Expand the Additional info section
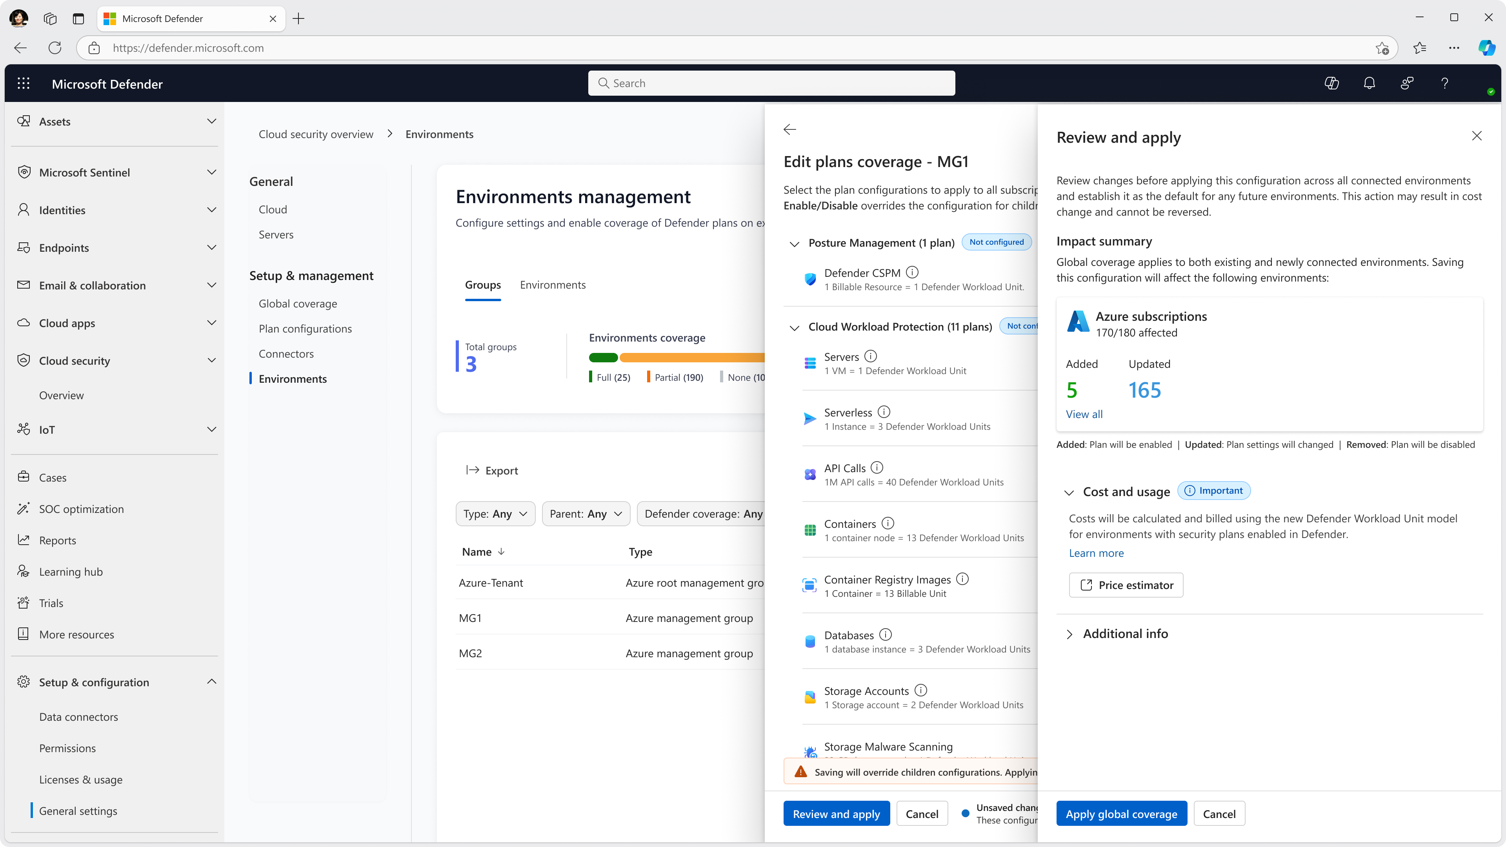1506x847 pixels. click(x=1069, y=634)
